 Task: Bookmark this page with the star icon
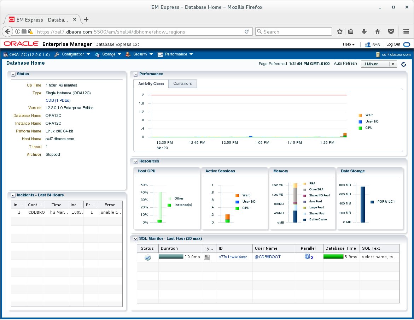pyautogui.click(x=339, y=32)
